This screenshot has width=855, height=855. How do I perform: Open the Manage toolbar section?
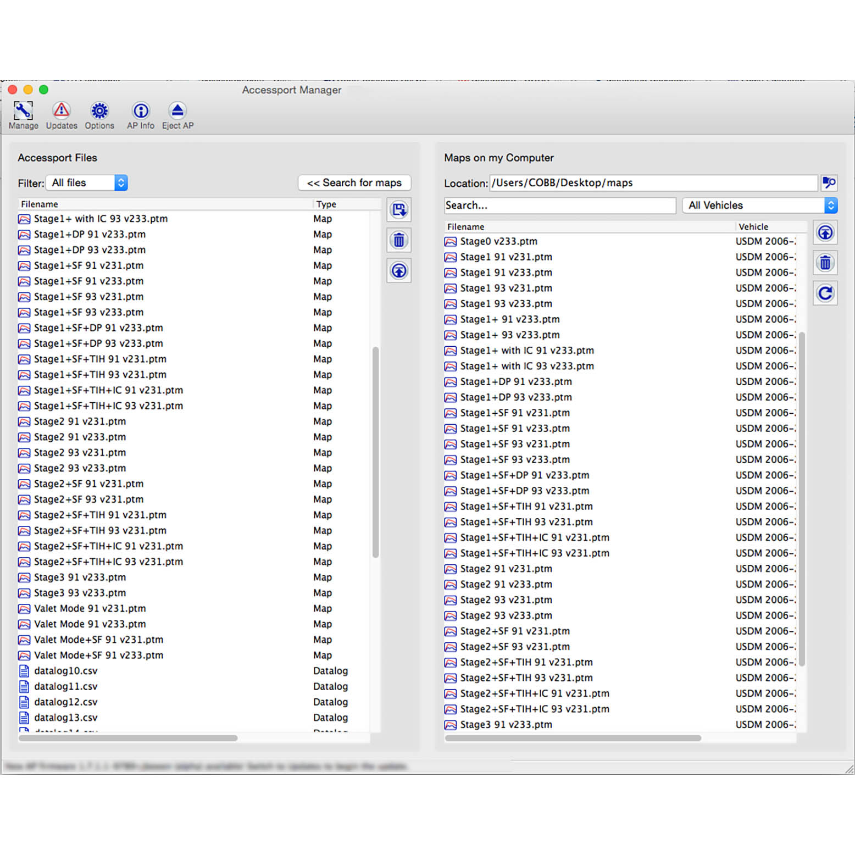(x=24, y=116)
